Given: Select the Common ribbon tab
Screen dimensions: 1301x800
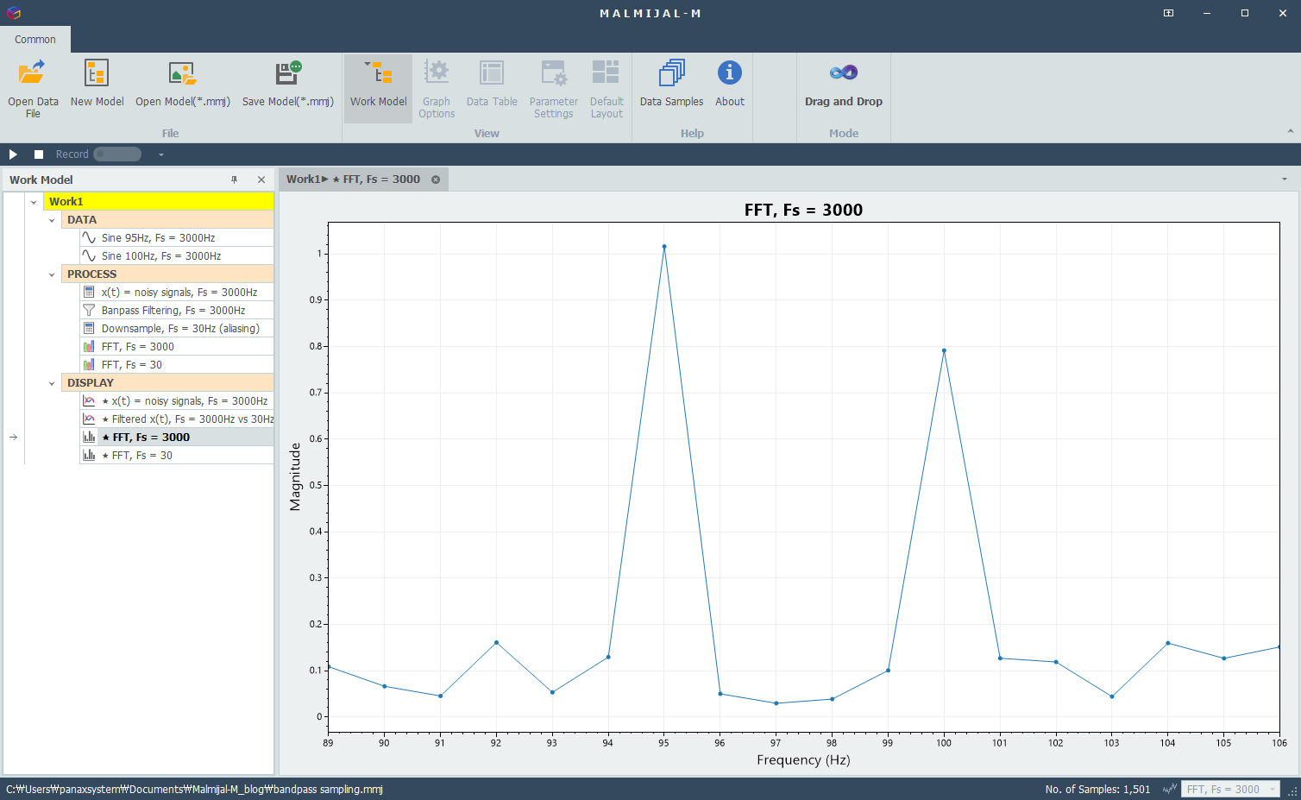Looking at the screenshot, I should click(x=35, y=39).
